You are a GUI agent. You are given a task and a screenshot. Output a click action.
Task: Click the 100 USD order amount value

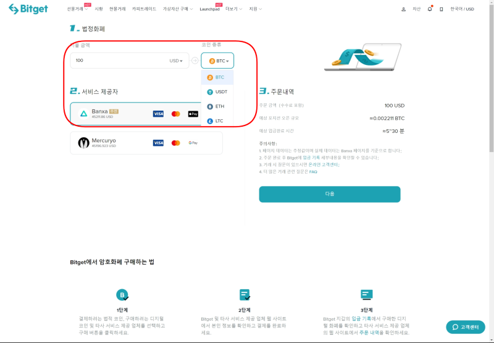[x=395, y=106]
